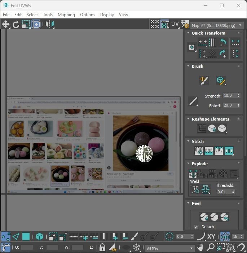Activate the Pan View hand tool

point(200,247)
